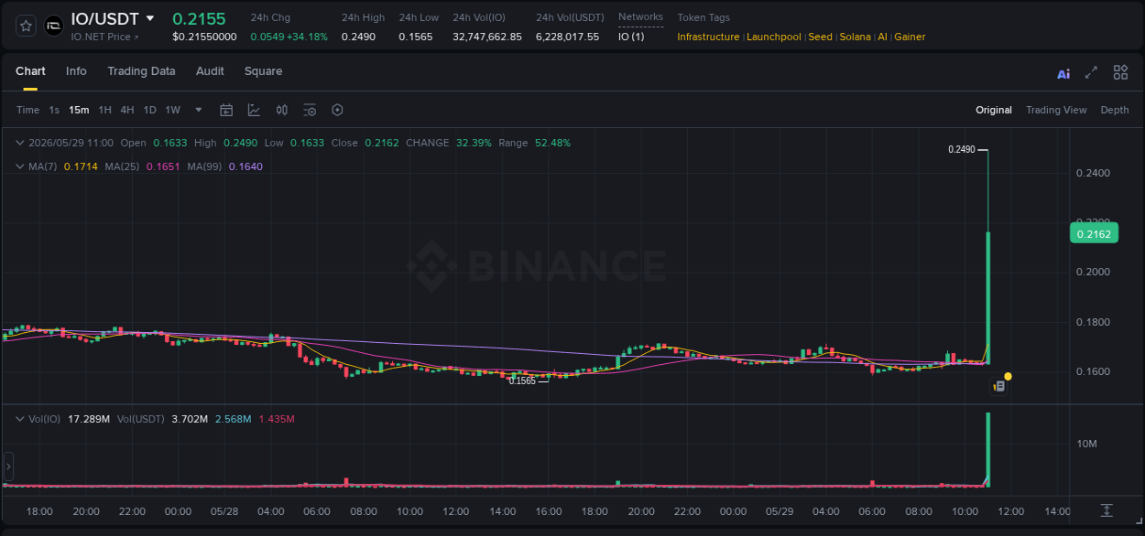This screenshot has height=536, width=1145.
Task: Switch to the Original chart view
Action: click(x=994, y=110)
